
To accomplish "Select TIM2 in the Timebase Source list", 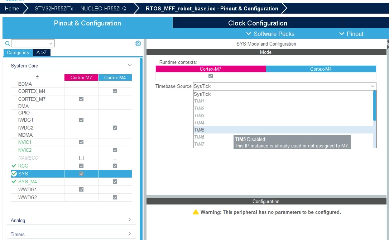I will pyautogui.click(x=283, y=109).
